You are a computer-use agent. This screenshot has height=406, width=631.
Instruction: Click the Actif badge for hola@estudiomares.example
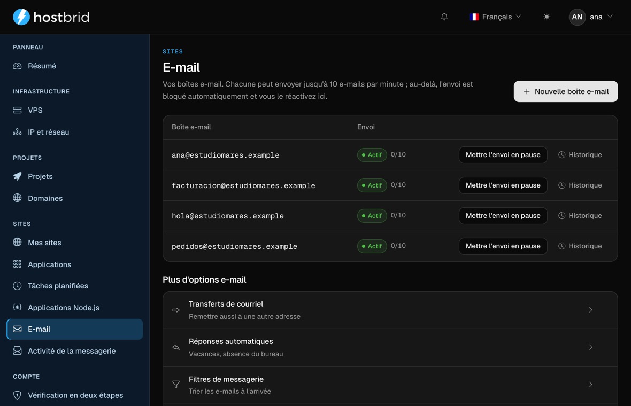(372, 216)
